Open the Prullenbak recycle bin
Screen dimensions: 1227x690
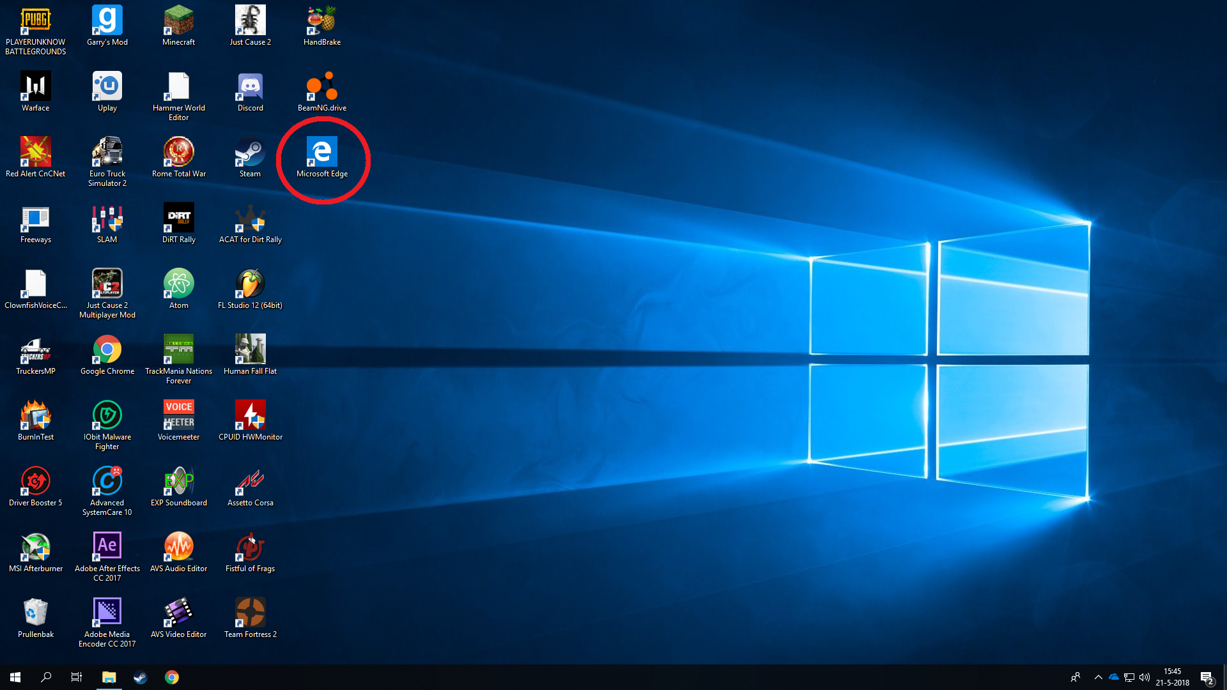tap(35, 612)
